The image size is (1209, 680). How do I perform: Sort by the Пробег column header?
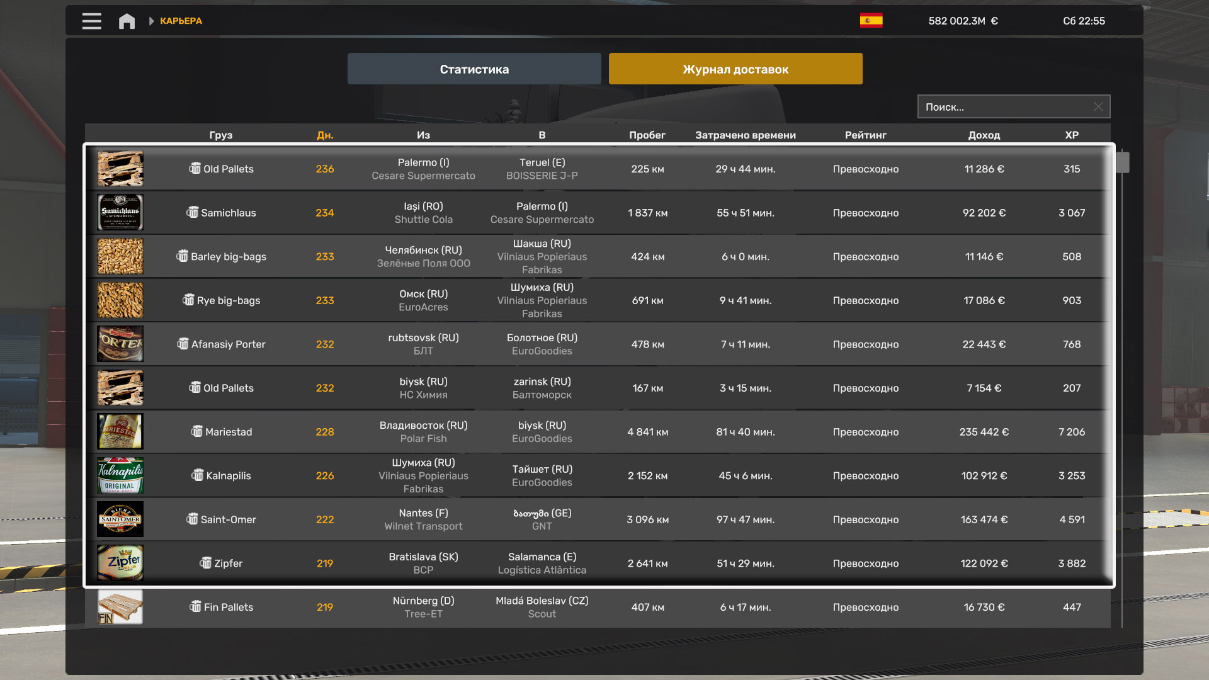pos(647,135)
